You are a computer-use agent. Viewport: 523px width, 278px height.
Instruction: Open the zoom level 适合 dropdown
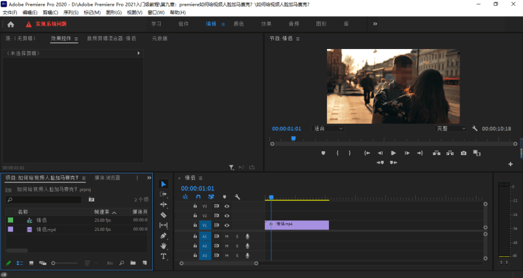pyautogui.click(x=328, y=128)
